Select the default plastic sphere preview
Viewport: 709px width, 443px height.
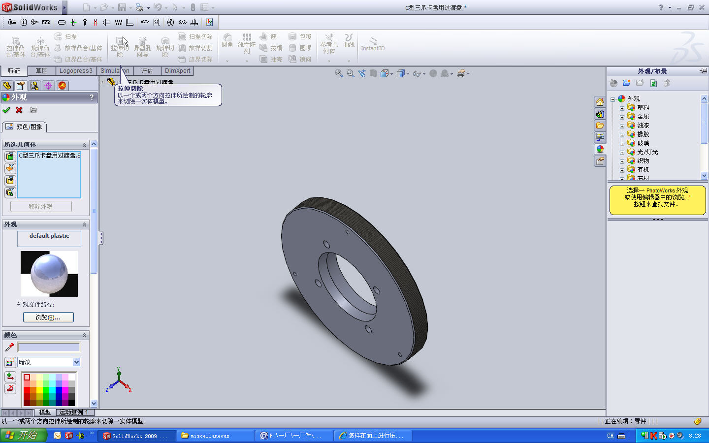49,274
